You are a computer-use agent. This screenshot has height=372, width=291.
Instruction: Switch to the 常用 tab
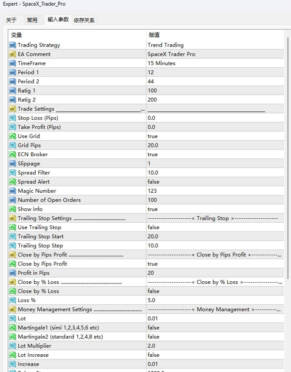tap(32, 20)
